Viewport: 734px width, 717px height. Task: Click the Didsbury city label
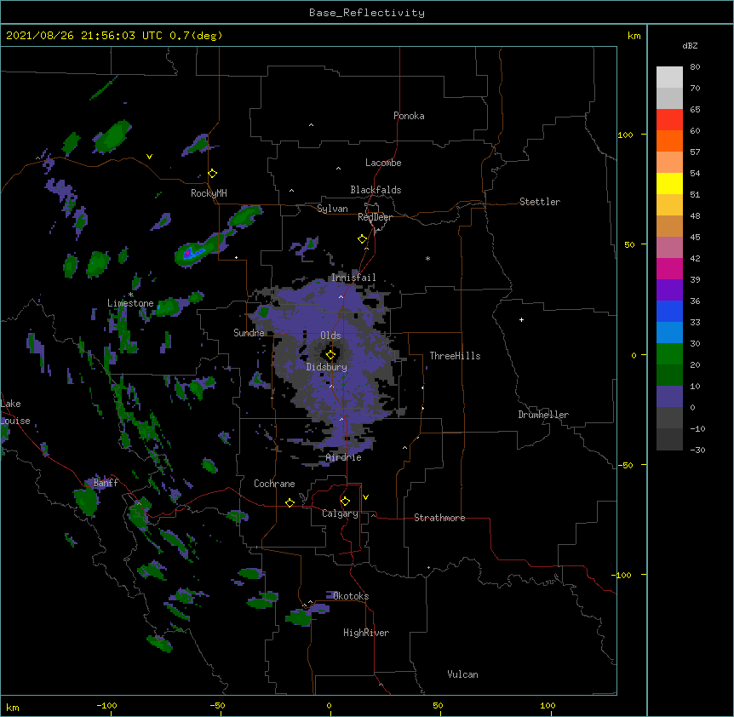pyautogui.click(x=327, y=367)
